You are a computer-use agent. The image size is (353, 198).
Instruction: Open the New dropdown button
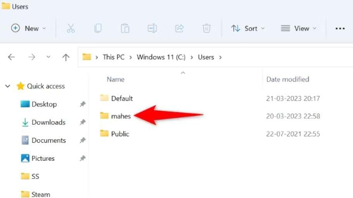pos(29,28)
